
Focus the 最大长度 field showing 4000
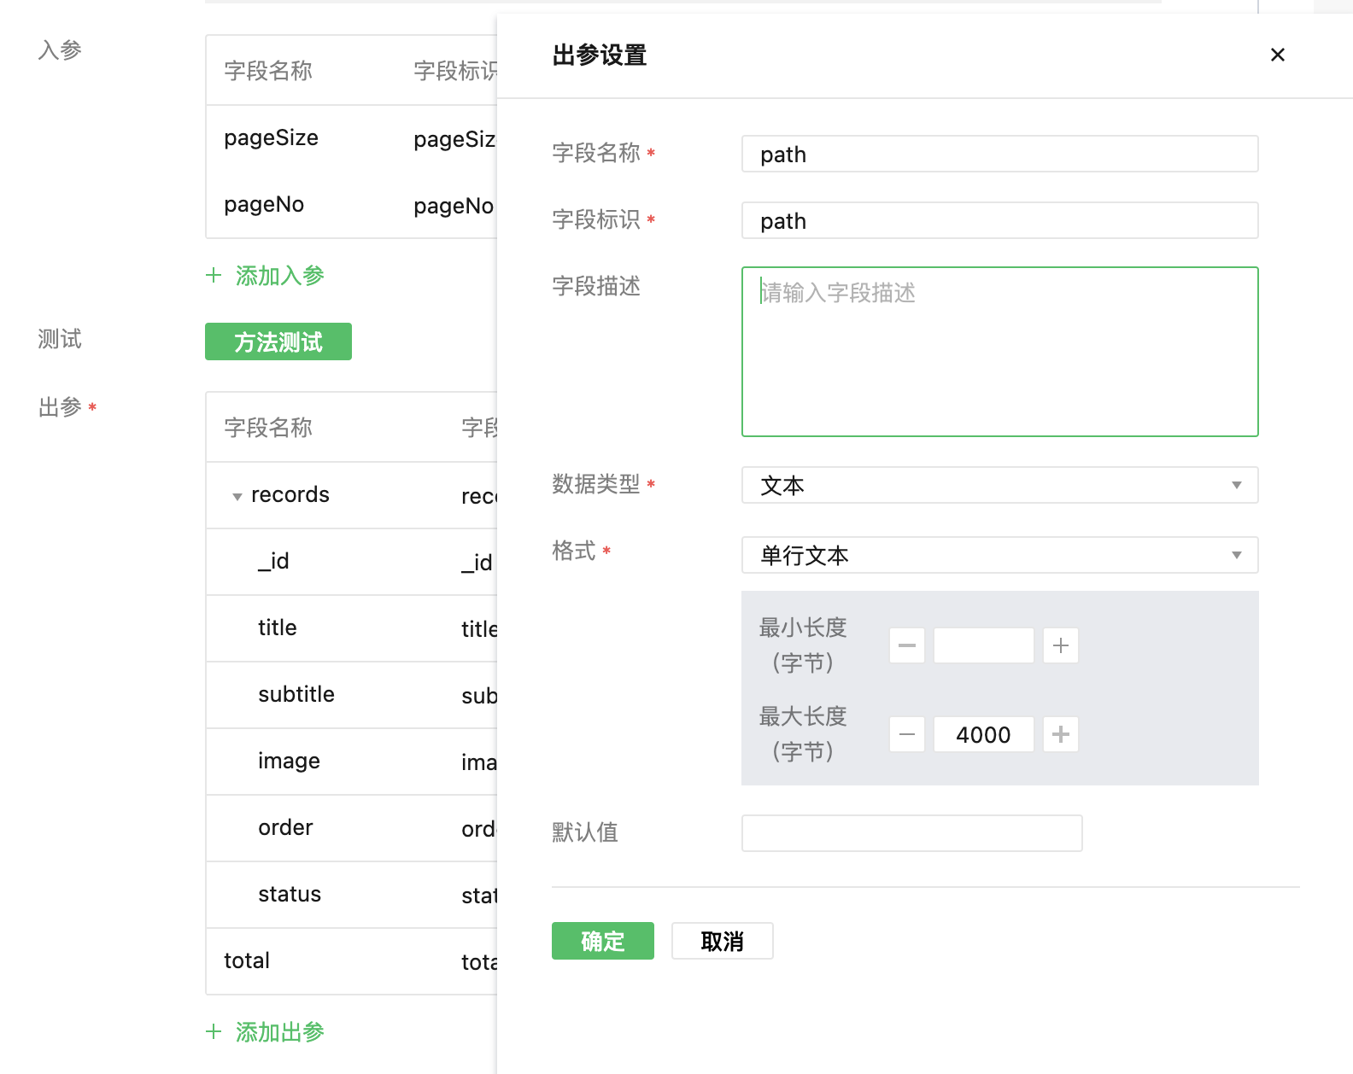(x=984, y=734)
